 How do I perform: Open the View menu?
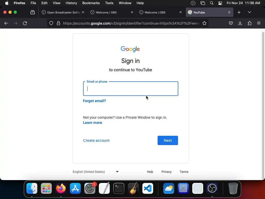(x=56, y=3)
